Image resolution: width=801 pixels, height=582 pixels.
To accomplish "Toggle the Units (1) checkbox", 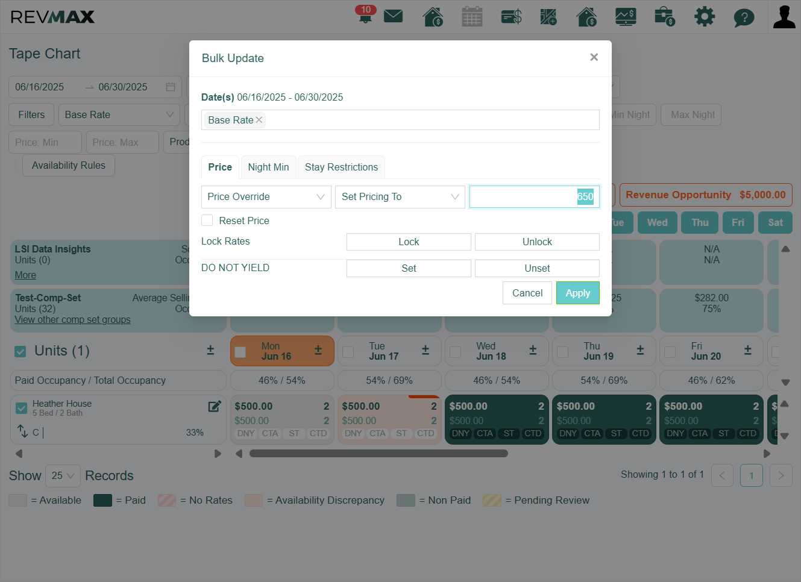I will 20,351.
